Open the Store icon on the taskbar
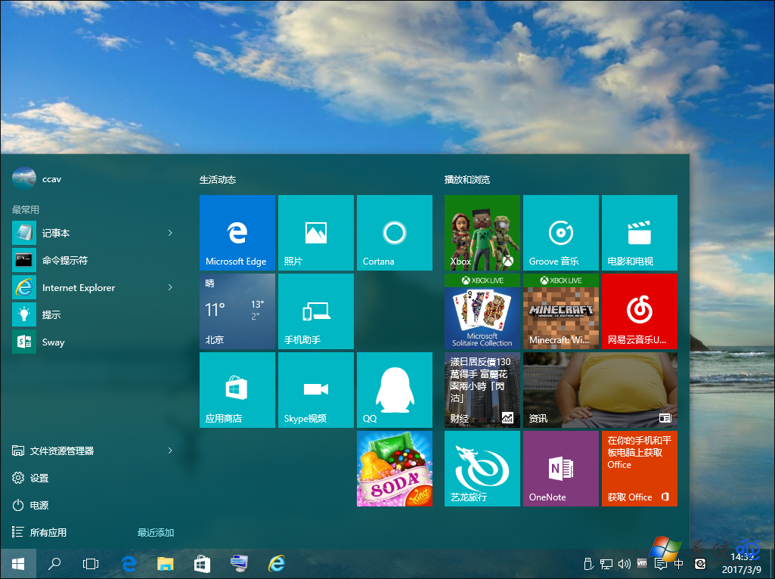 pyautogui.click(x=202, y=564)
